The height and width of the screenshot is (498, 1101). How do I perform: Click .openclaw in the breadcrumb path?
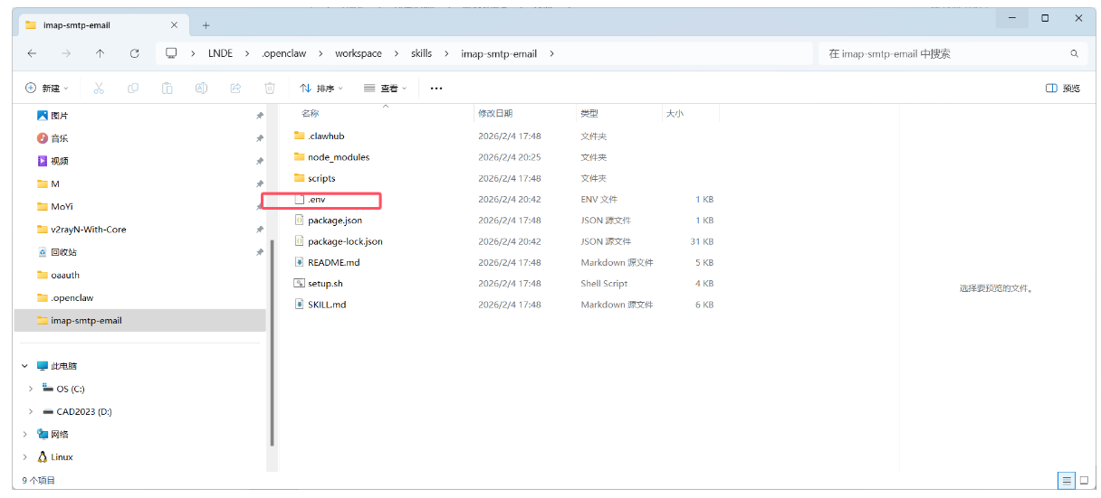tap(284, 53)
